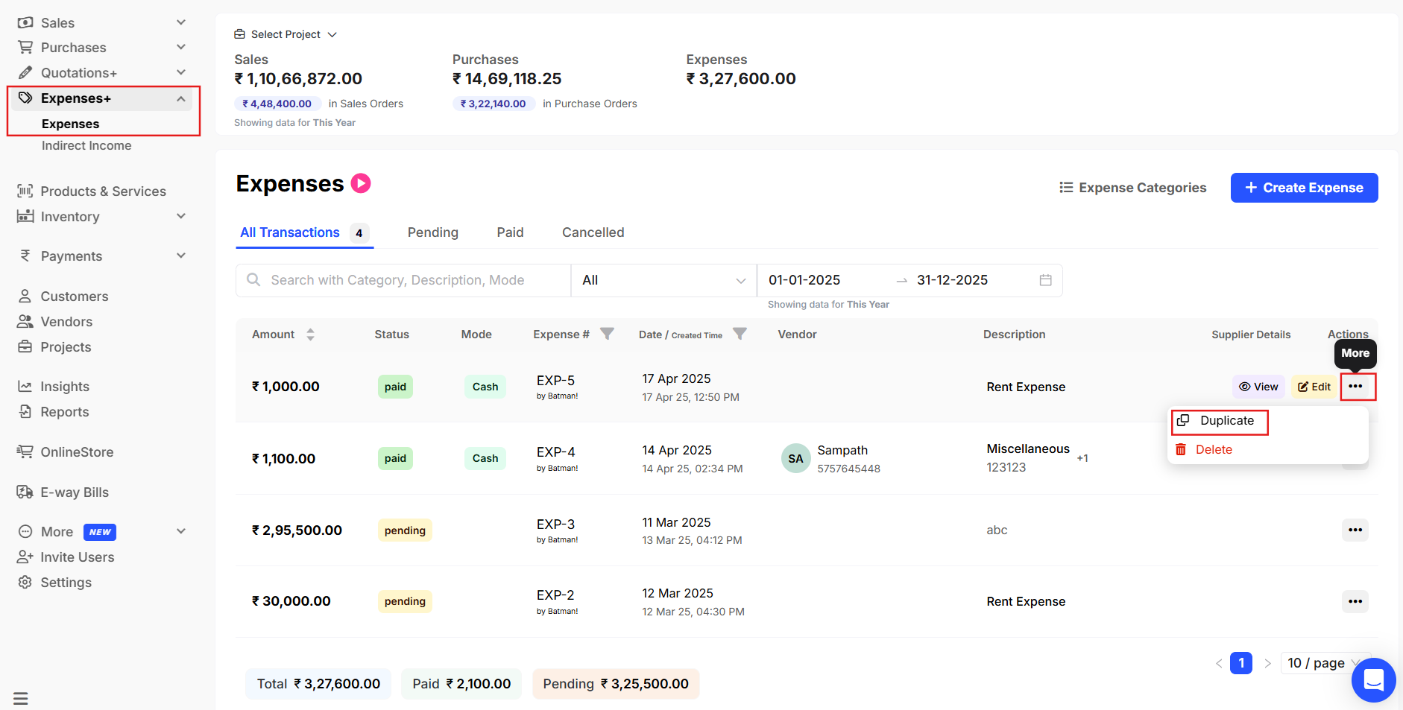Screen dimensions: 1403x710
Task: Toggle the sidebar hamburger menu icon
Action: 21,698
